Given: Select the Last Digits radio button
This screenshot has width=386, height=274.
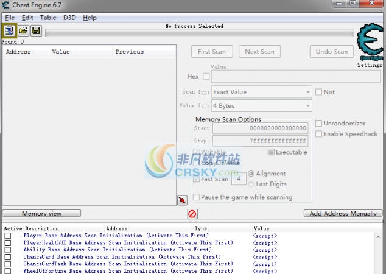Looking at the screenshot, I should (x=250, y=184).
